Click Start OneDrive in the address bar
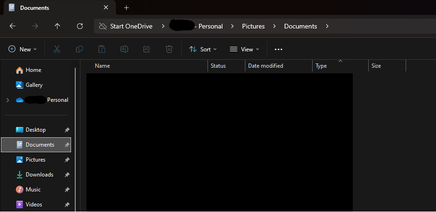 (131, 27)
